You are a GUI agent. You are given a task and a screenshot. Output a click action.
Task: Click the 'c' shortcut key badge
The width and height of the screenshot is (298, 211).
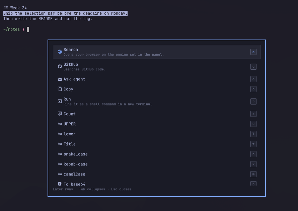tap(253, 89)
